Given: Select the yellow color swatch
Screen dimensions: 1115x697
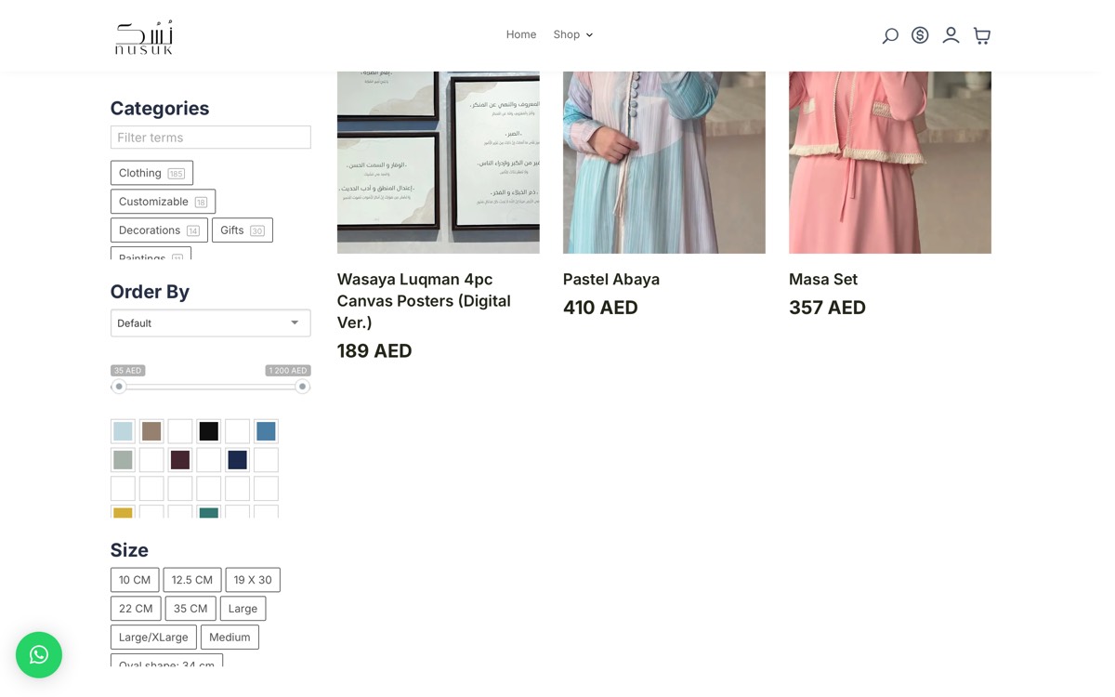Looking at the screenshot, I should 123,511.
